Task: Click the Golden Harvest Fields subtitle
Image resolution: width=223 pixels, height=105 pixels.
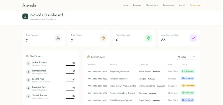Action: coord(41,98)
